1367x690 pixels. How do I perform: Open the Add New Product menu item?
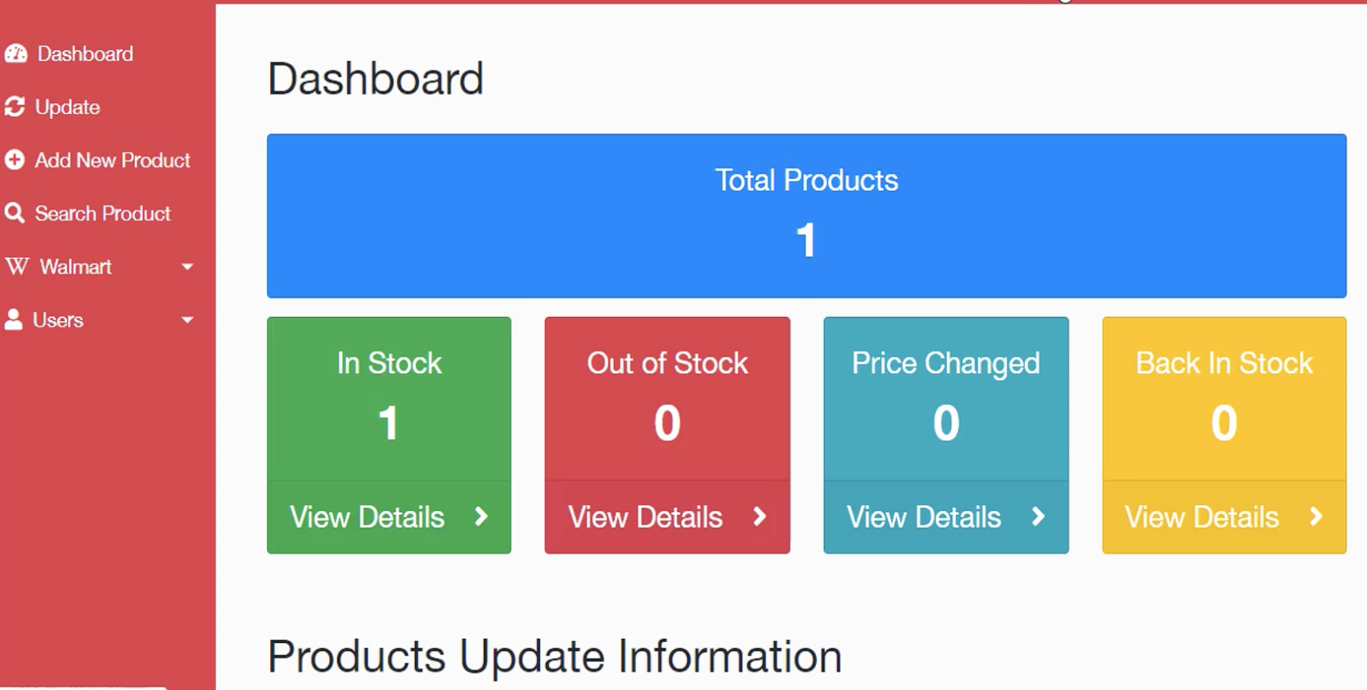(x=113, y=160)
